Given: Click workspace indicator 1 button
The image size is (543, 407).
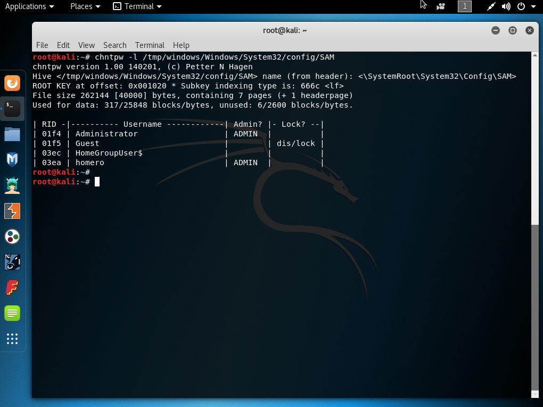Looking at the screenshot, I should click(465, 6).
